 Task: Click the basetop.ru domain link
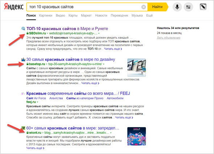[37, 64]
